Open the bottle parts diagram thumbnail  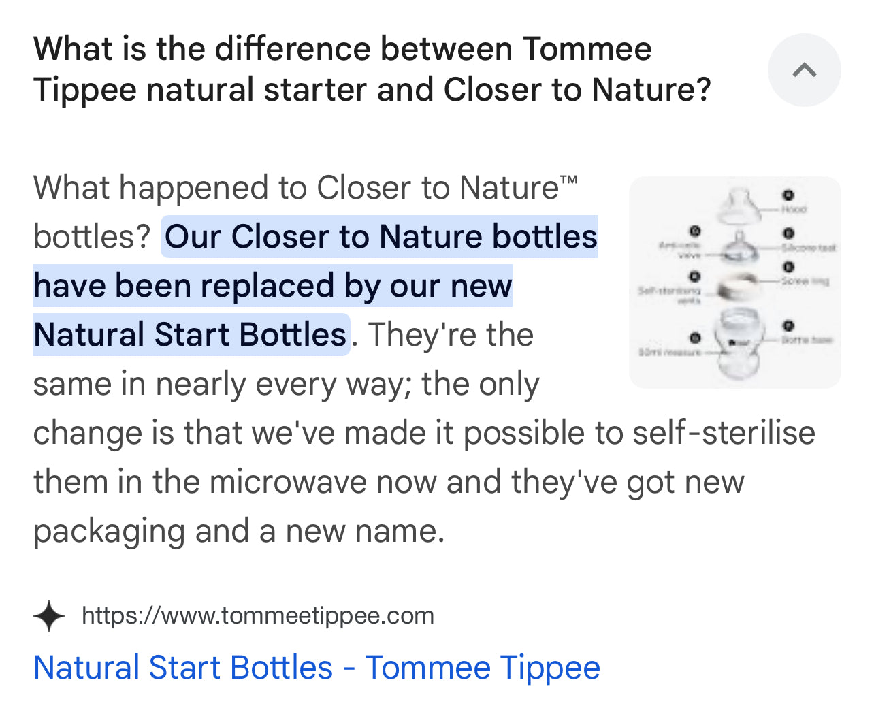click(734, 282)
